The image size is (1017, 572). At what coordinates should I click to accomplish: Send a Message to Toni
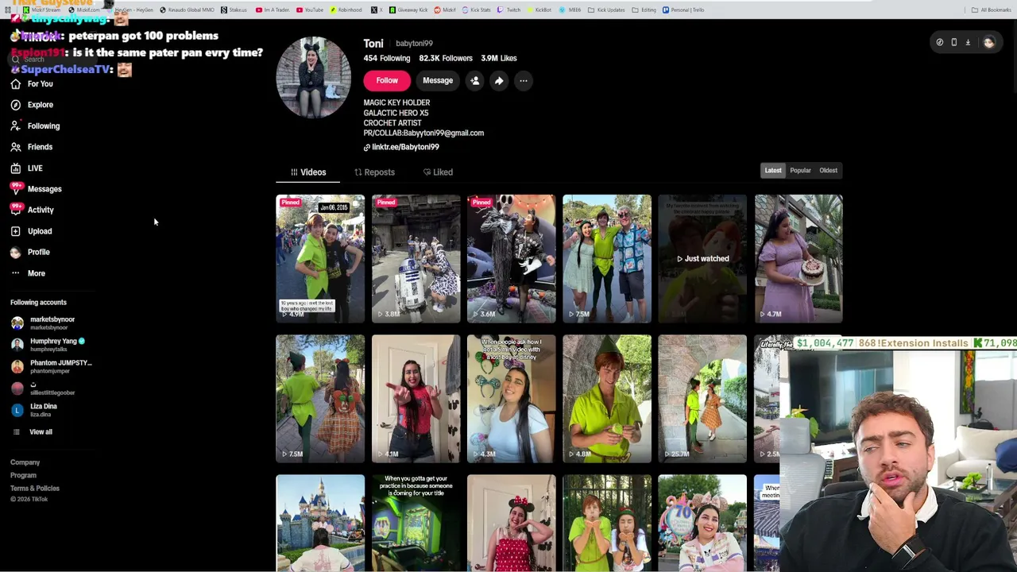click(x=438, y=80)
